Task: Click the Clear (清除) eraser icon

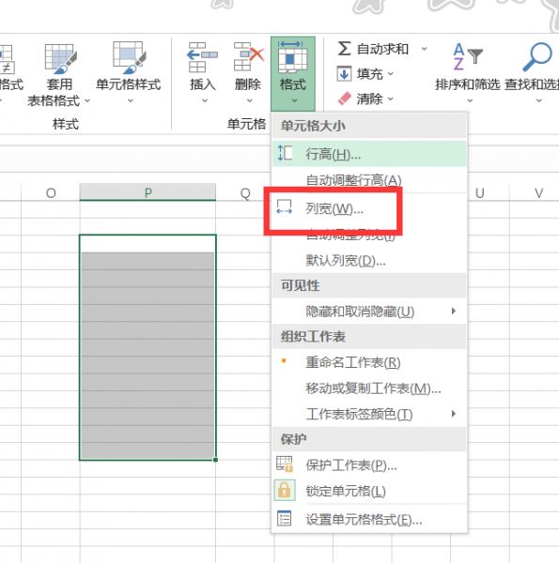Action: click(345, 99)
